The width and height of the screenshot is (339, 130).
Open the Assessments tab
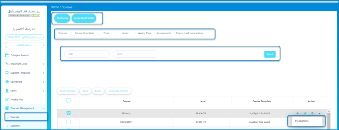point(164,33)
